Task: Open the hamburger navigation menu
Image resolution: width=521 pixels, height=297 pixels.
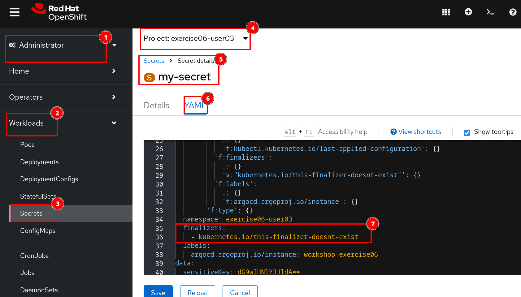Action: point(15,12)
